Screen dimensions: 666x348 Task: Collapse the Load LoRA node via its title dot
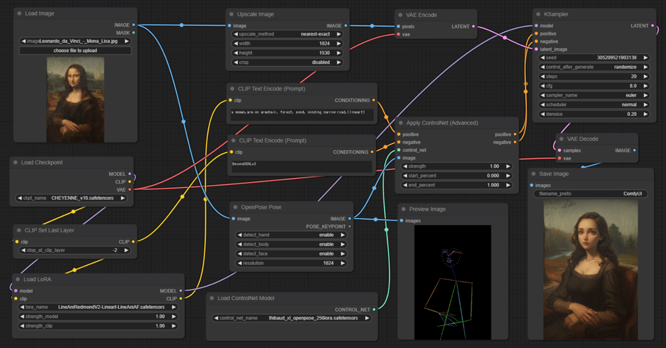coord(18,279)
